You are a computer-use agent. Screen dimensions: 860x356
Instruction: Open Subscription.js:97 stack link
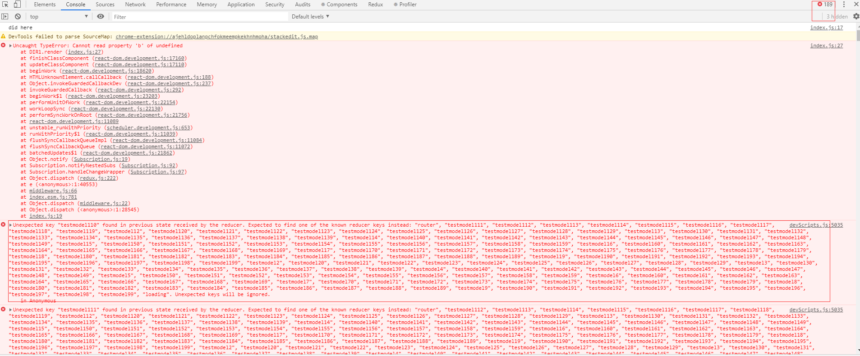(157, 172)
